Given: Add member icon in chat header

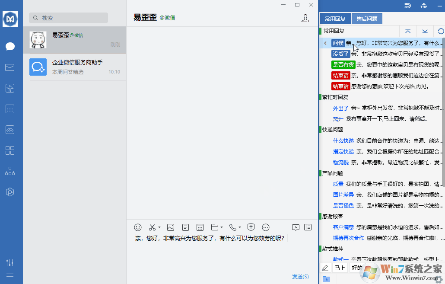Looking at the screenshot, I should coord(305,18).
